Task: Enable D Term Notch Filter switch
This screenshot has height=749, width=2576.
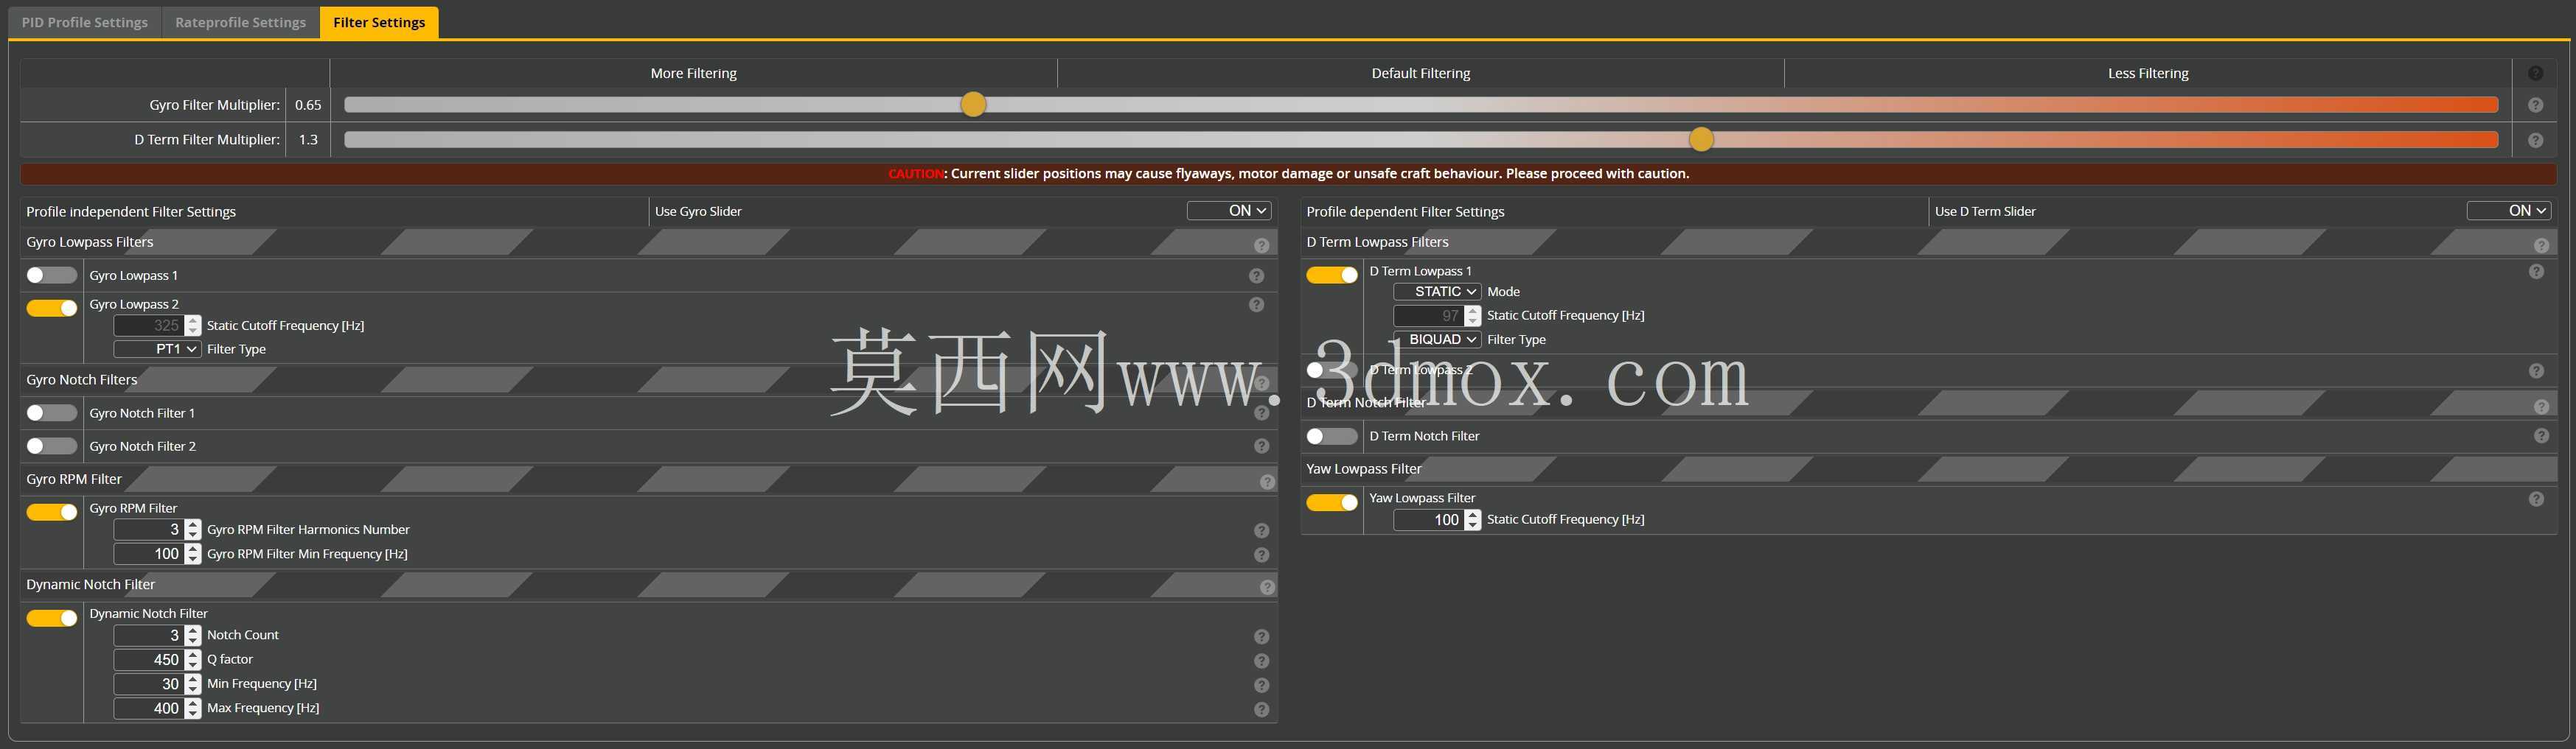Action: (x=1332, y=435)
